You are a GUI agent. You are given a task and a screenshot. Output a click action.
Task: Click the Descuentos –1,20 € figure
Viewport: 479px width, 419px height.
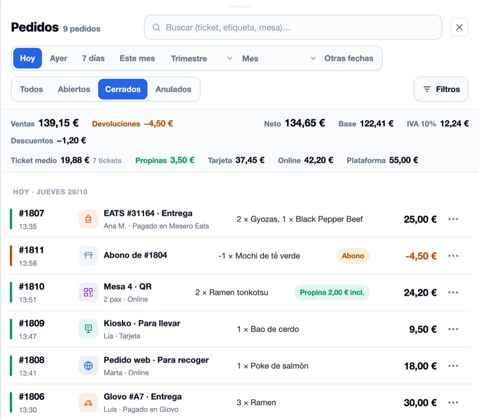pyautogui.click(x=48, y=140)
